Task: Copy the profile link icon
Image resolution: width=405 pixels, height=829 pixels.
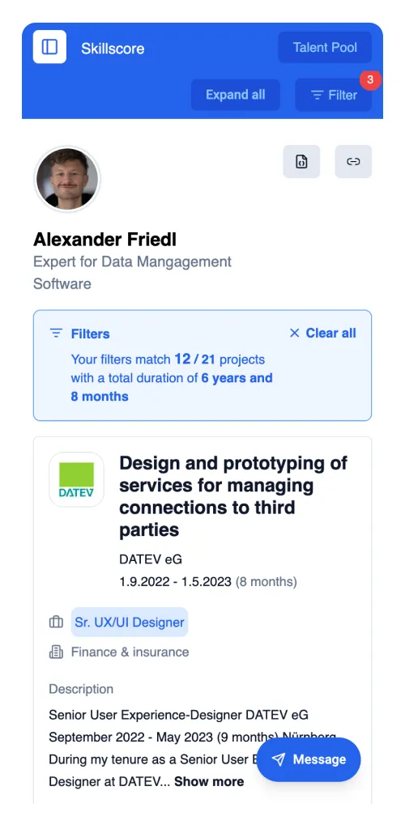Action: [353, 161]
